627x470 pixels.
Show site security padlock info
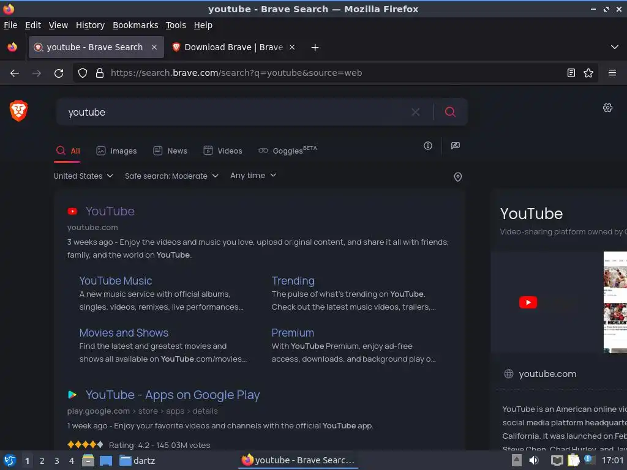click(x=100, y=73)
